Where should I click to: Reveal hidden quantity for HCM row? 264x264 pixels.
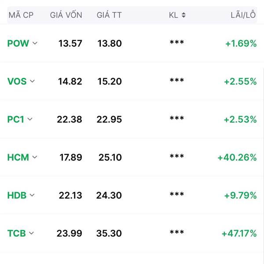coord(177,156)
